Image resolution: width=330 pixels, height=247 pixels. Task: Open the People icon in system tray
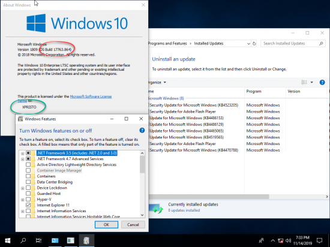pos(261,240)
